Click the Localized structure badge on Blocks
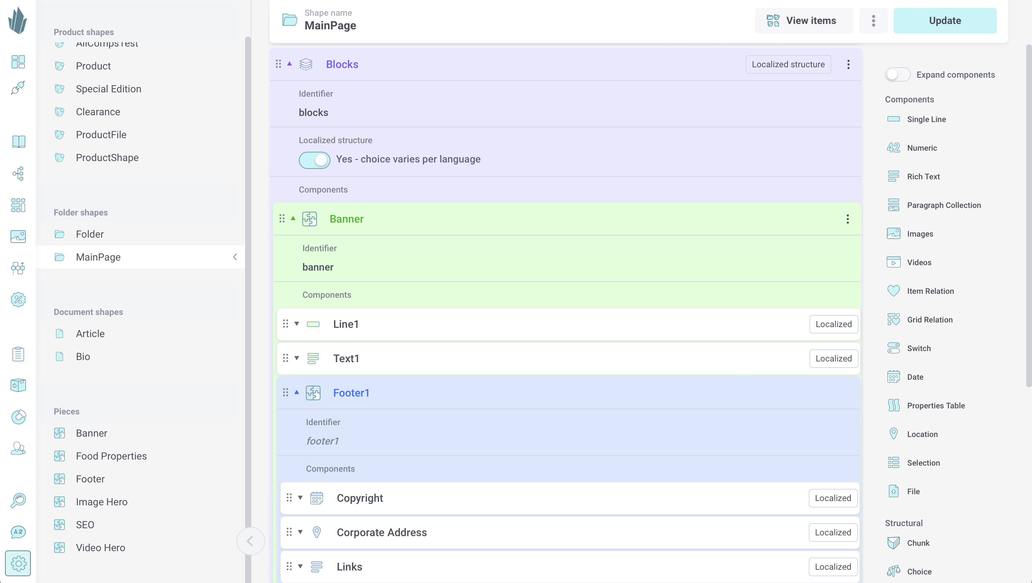This screenshot has width=1032, height=583. point(788,64)
